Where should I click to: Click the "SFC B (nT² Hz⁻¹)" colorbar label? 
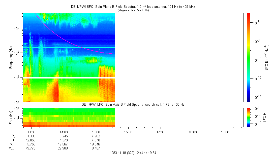pos(266,57)
